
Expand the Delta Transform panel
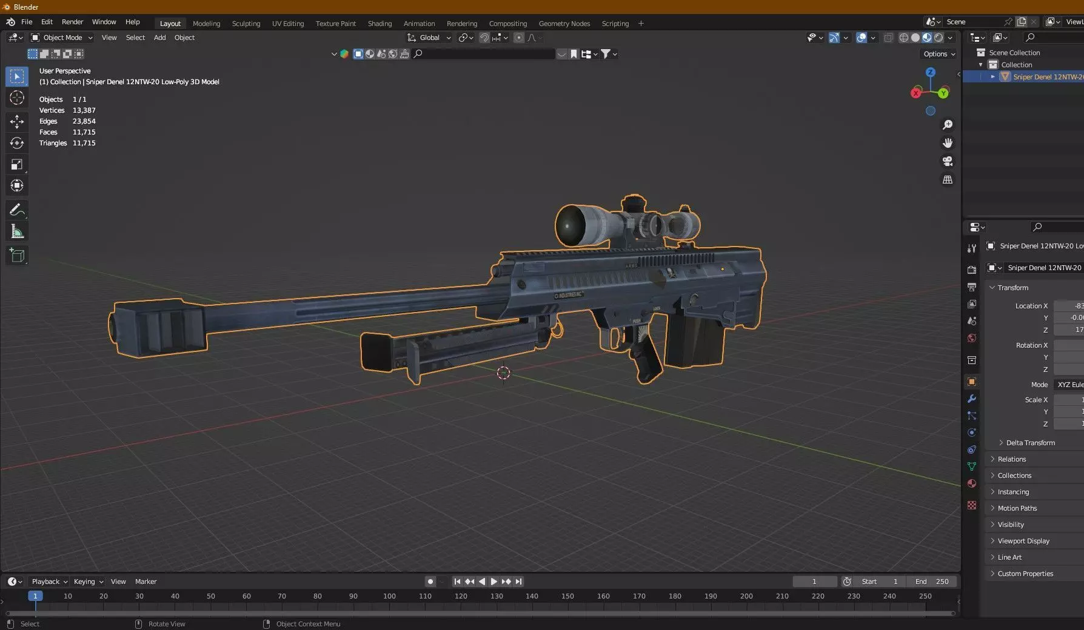(1030, 443)
